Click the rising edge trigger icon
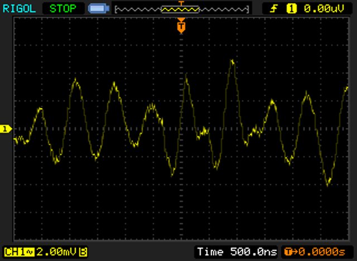The image size is (357, 261). (x=274, y=9)
